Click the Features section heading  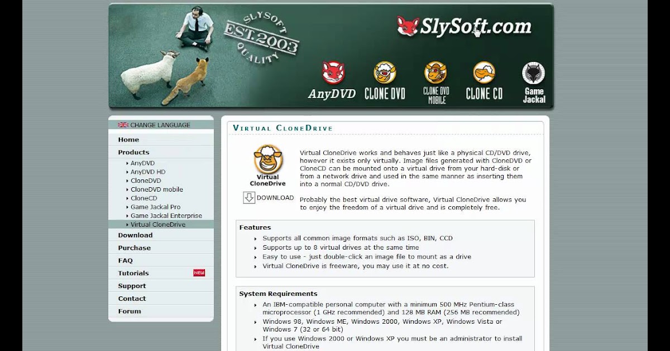point(255,227)
